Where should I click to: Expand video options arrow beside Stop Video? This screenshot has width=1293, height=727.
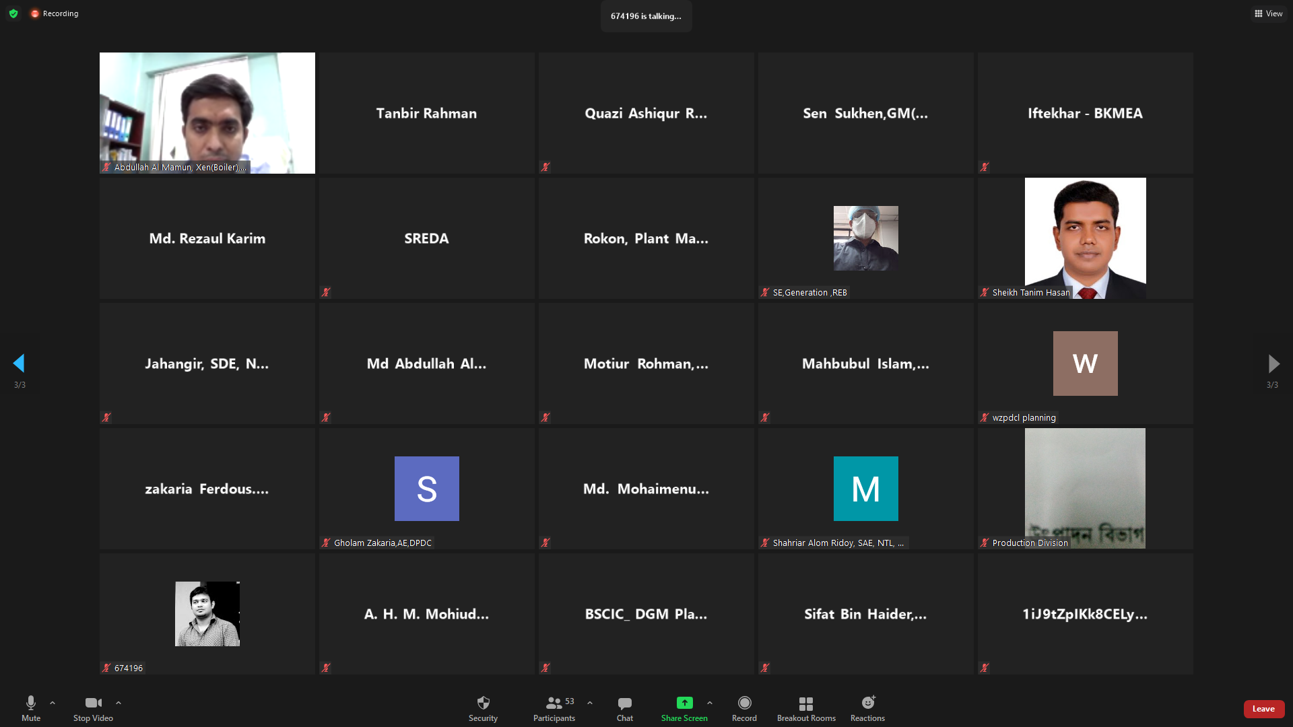119,703
